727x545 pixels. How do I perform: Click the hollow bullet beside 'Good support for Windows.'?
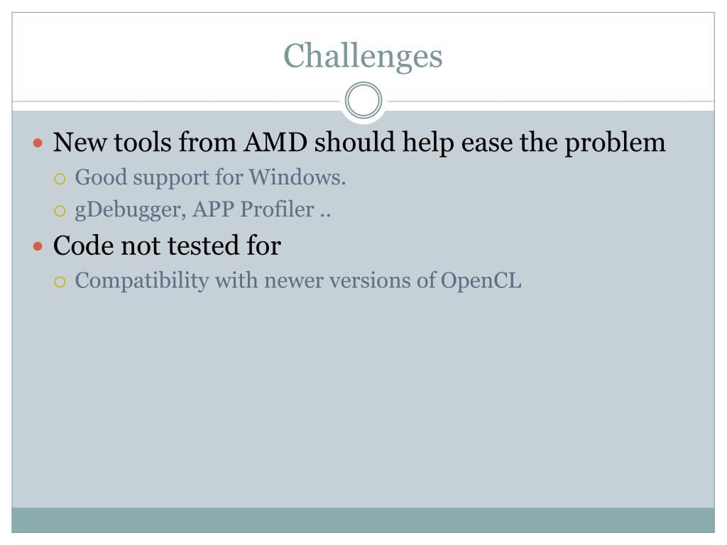pyautogui.click(x=60, y=179)
